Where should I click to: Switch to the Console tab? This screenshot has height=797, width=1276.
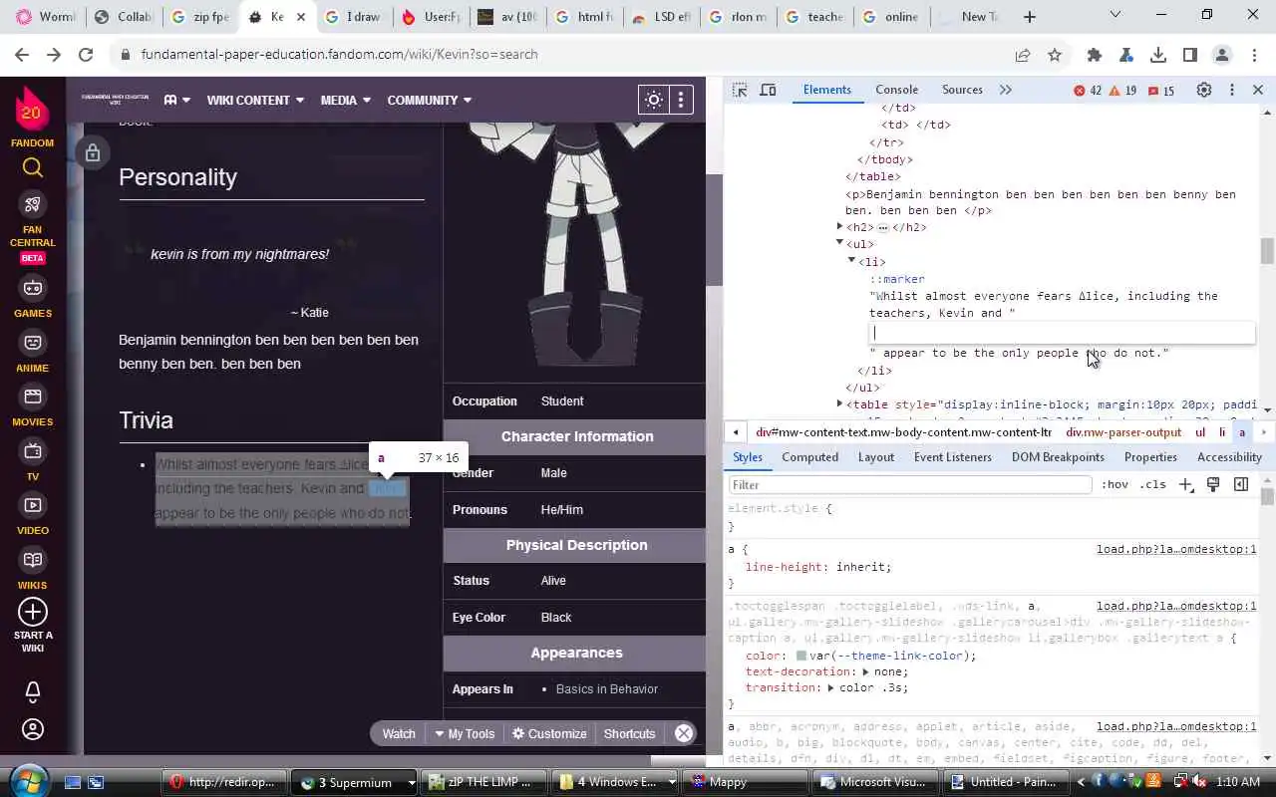(896, 90)
